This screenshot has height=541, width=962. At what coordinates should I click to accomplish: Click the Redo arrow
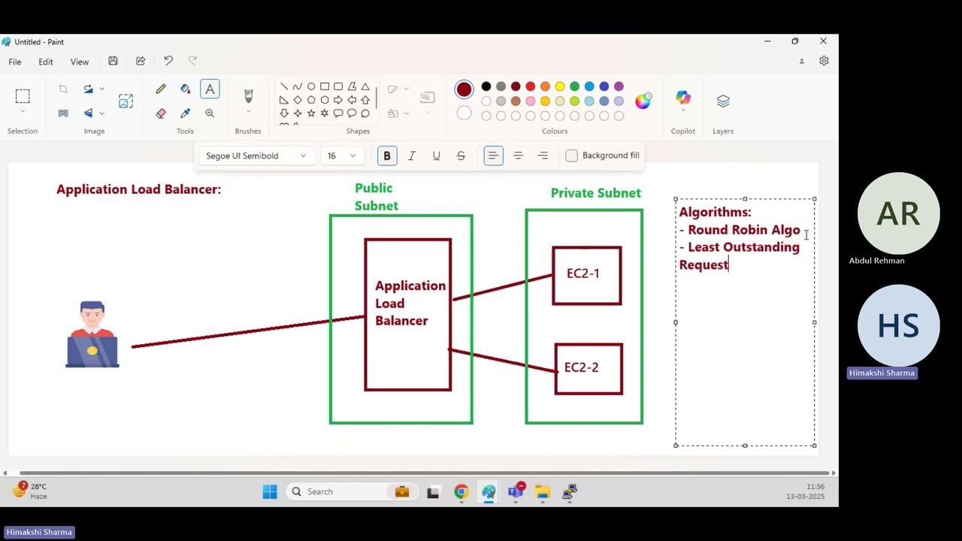click(x=192, y=61)
